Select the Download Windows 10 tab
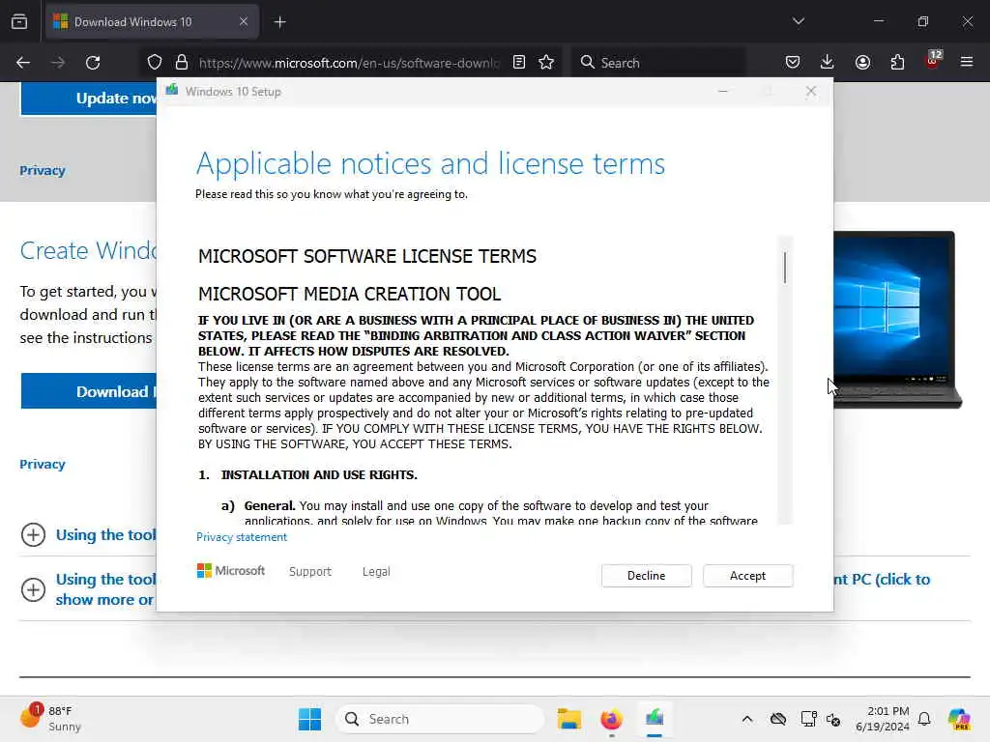 152,22
